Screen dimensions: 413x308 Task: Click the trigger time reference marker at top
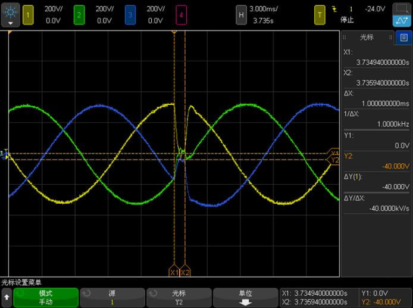tap(174, 32)
